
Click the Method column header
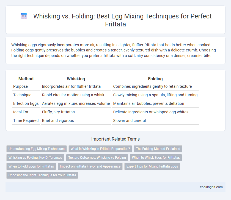[x=26, y=79]
